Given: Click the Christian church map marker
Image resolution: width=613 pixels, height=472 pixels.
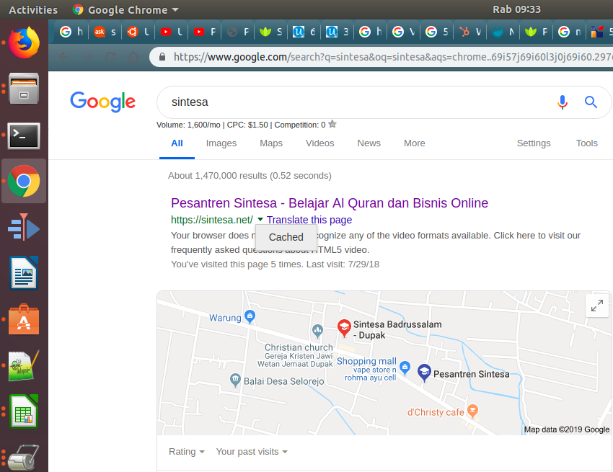Looking at the screenshot, I should click(x=317, y=331).
